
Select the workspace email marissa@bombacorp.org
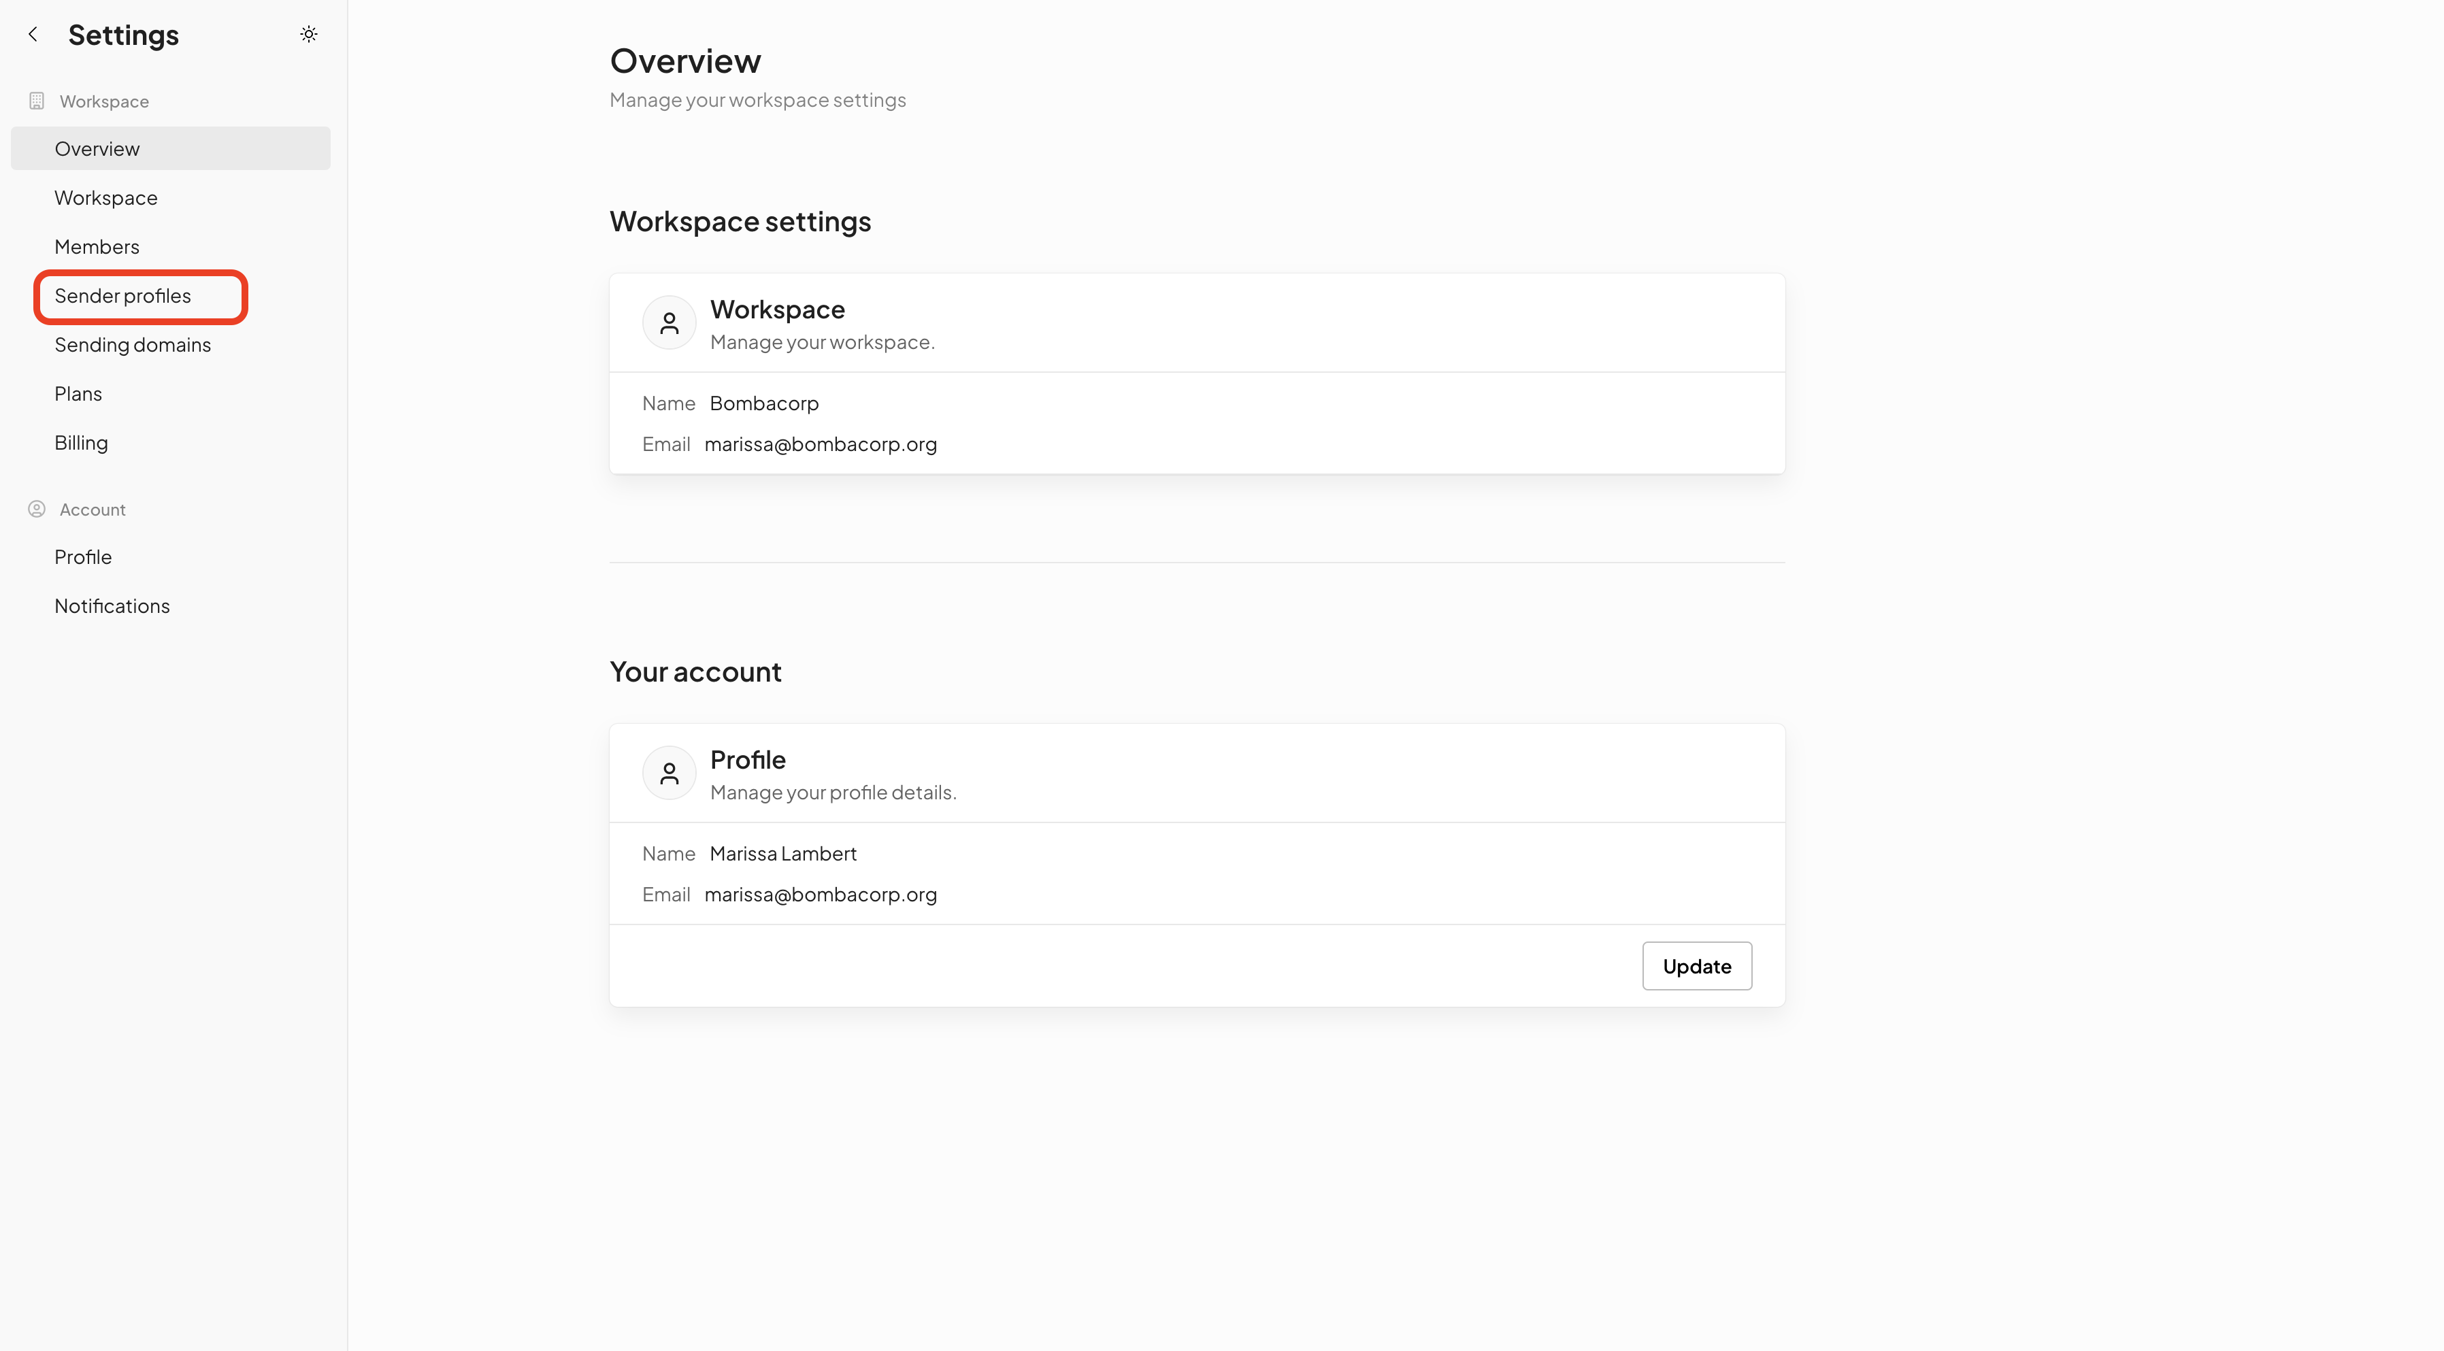[x=821, y=444]
